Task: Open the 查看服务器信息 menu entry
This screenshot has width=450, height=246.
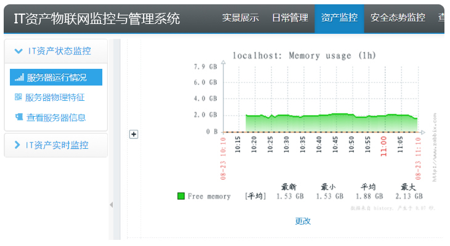Action: pos(55,117)
